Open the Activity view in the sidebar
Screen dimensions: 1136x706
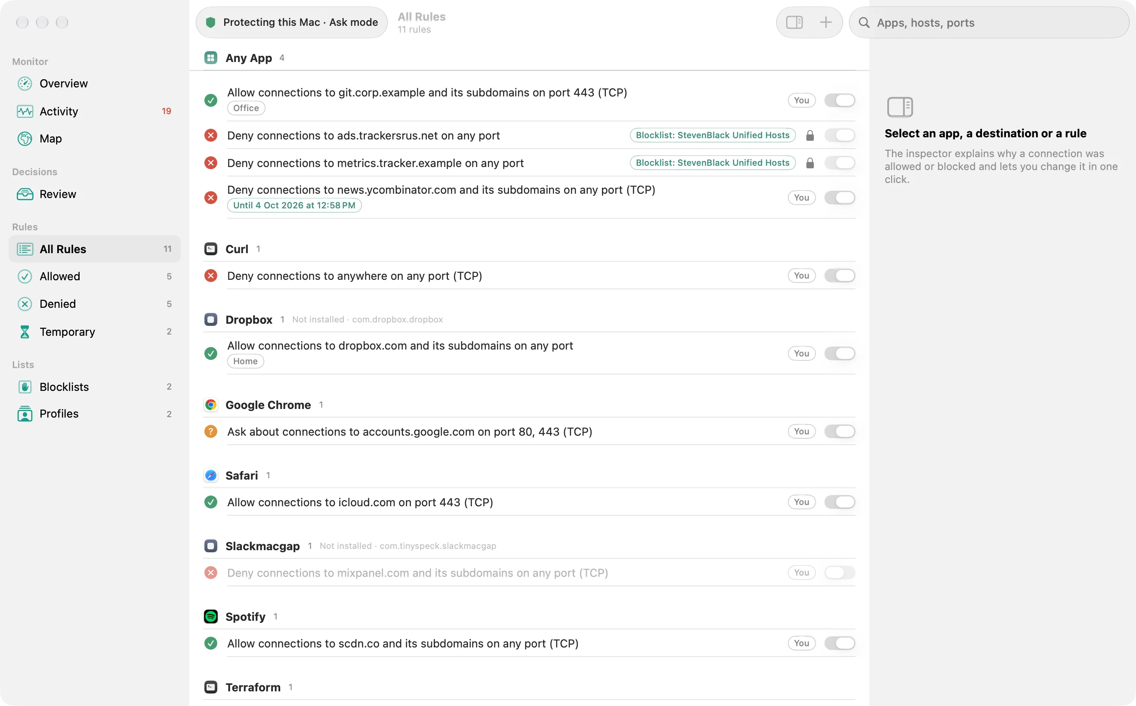(x=94, y=111)
